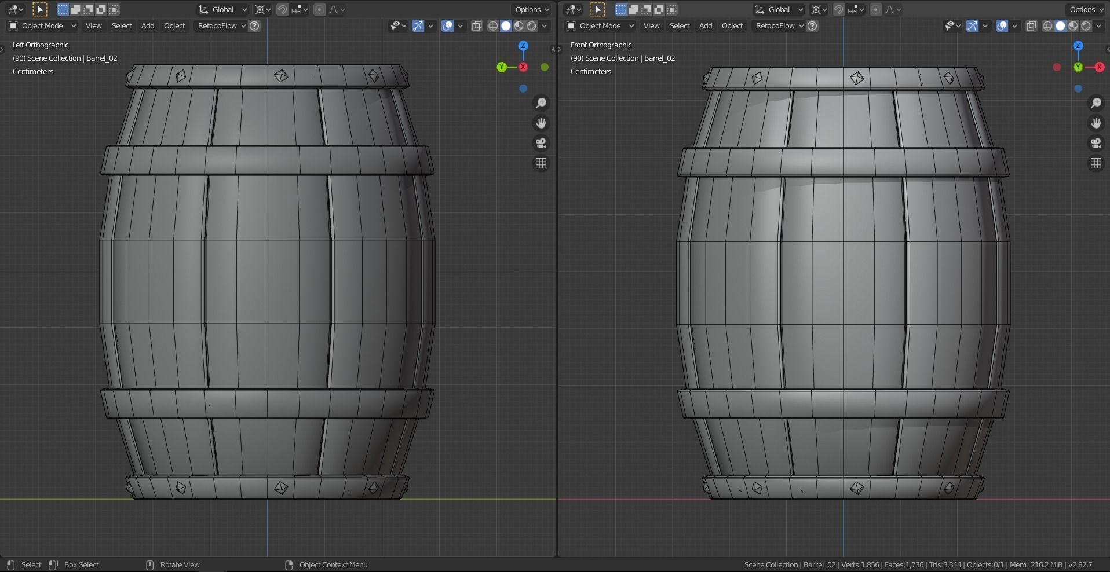
Task: Open Global orientation dropdown in Front Orthographic viewport
Action: coord(779,9)
